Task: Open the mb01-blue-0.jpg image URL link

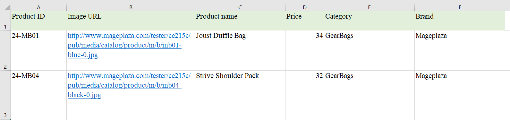Action: (x=129, y=45)
